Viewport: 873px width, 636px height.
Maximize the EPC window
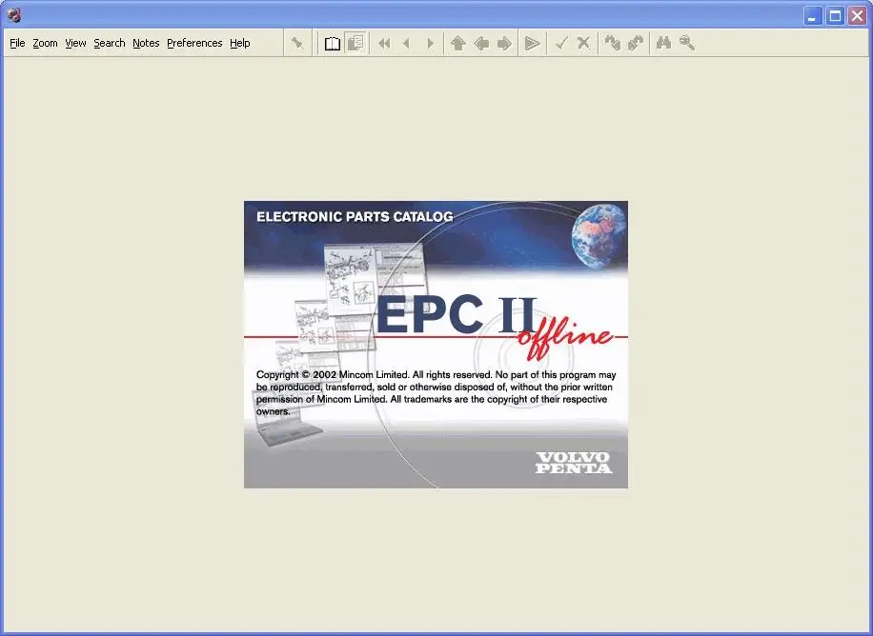pyautogui.click(x=835, y=15)
